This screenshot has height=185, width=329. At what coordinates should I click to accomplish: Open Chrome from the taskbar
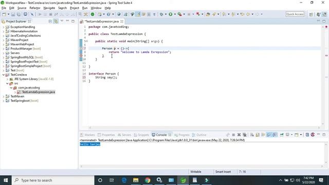pyautogui.click(x=148, y=180)
